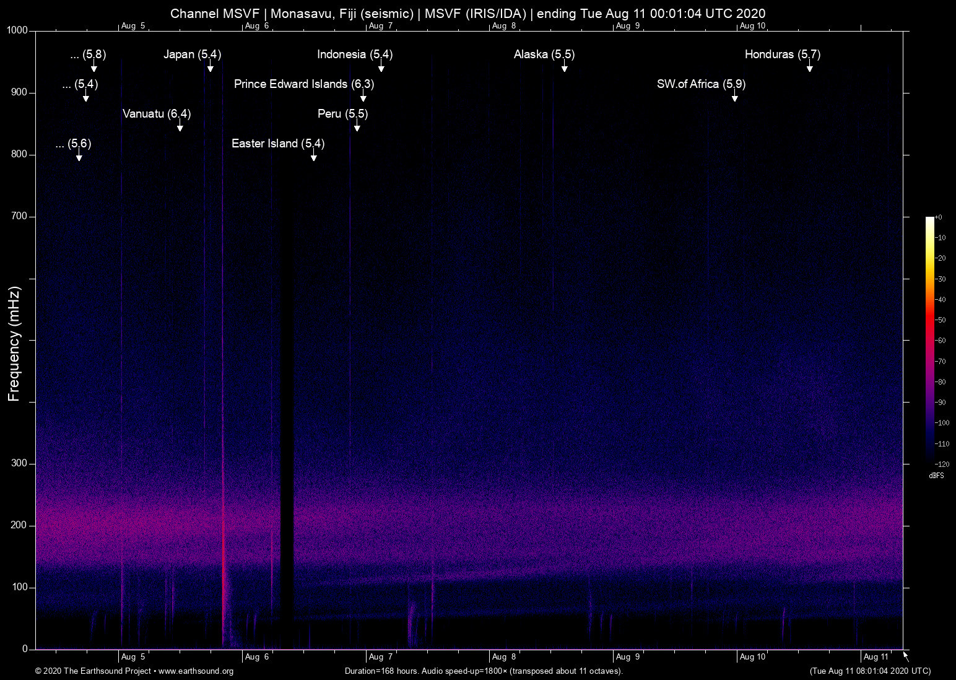
Task: Click the Indonesia (5.4) event arrow
Action: click(380, 68)
